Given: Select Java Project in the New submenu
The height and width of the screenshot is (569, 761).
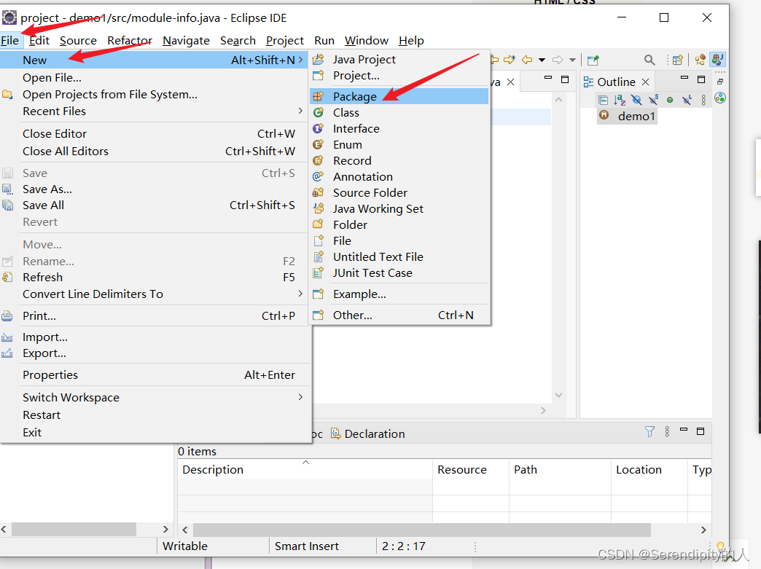Looking at the screenshot, I should coord(399,60).
